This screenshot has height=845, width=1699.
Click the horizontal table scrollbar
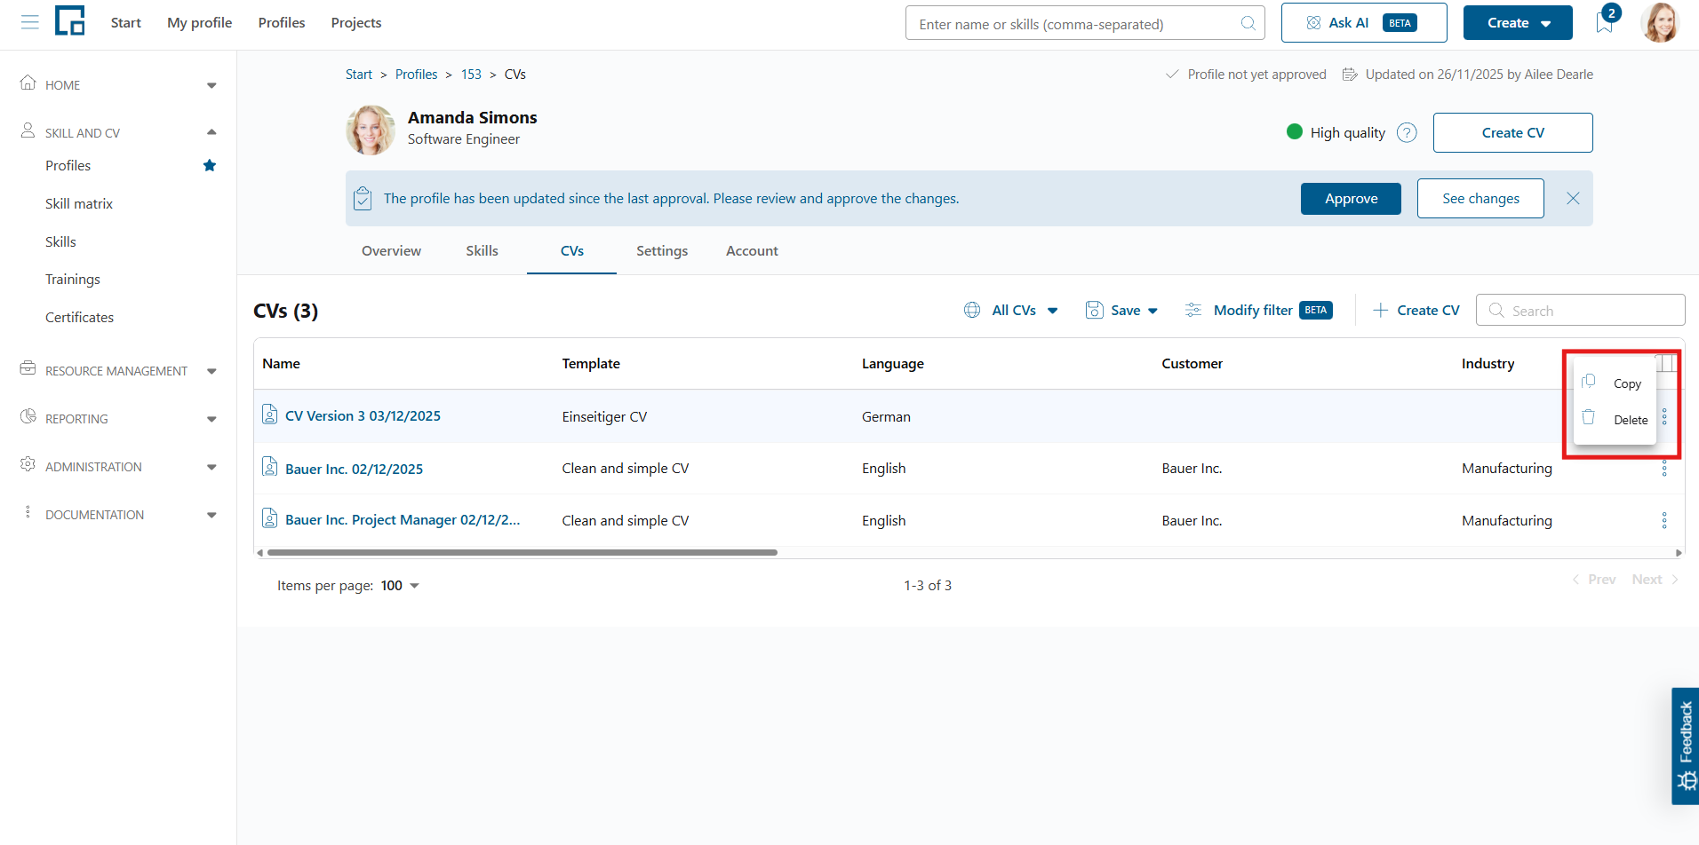522,552
